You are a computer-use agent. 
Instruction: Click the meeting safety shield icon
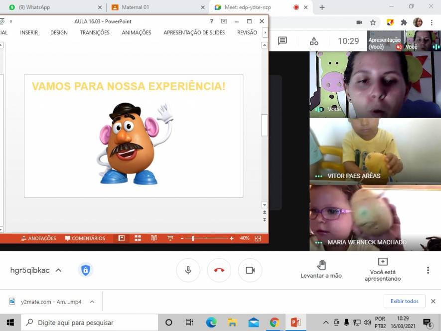click(85, 270)
